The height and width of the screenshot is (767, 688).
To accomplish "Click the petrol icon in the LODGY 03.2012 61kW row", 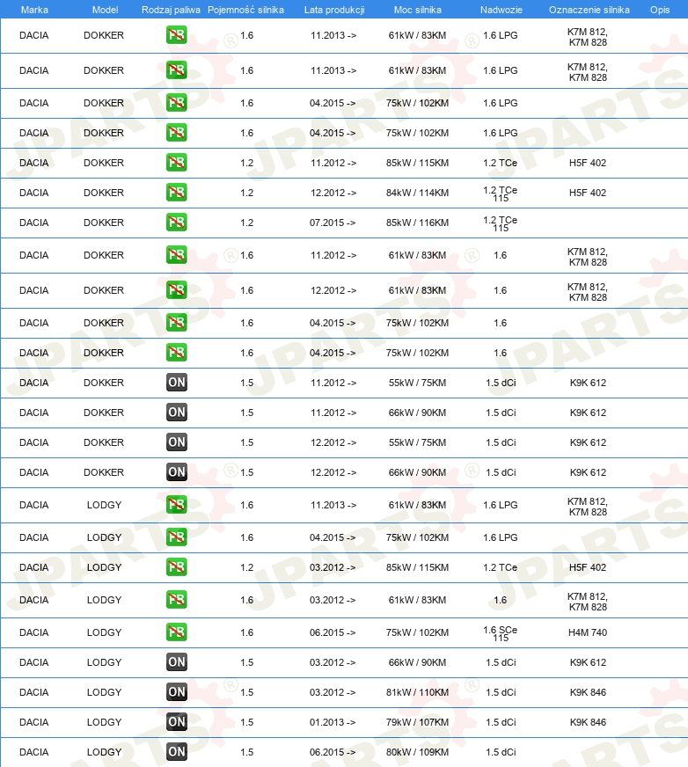I will coord(176,600).
